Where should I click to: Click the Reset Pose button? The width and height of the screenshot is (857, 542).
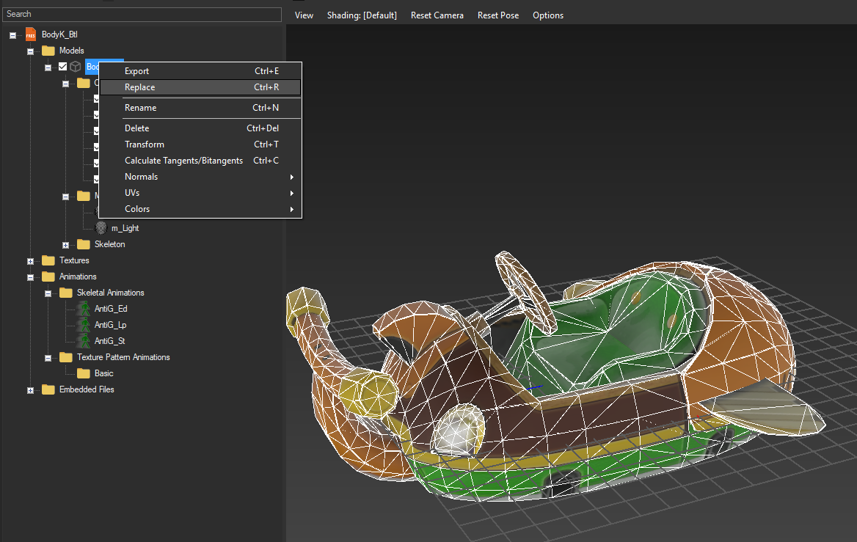click(x=498, y=15)
